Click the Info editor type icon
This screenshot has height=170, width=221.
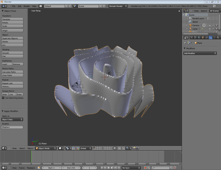coord(4,6)
